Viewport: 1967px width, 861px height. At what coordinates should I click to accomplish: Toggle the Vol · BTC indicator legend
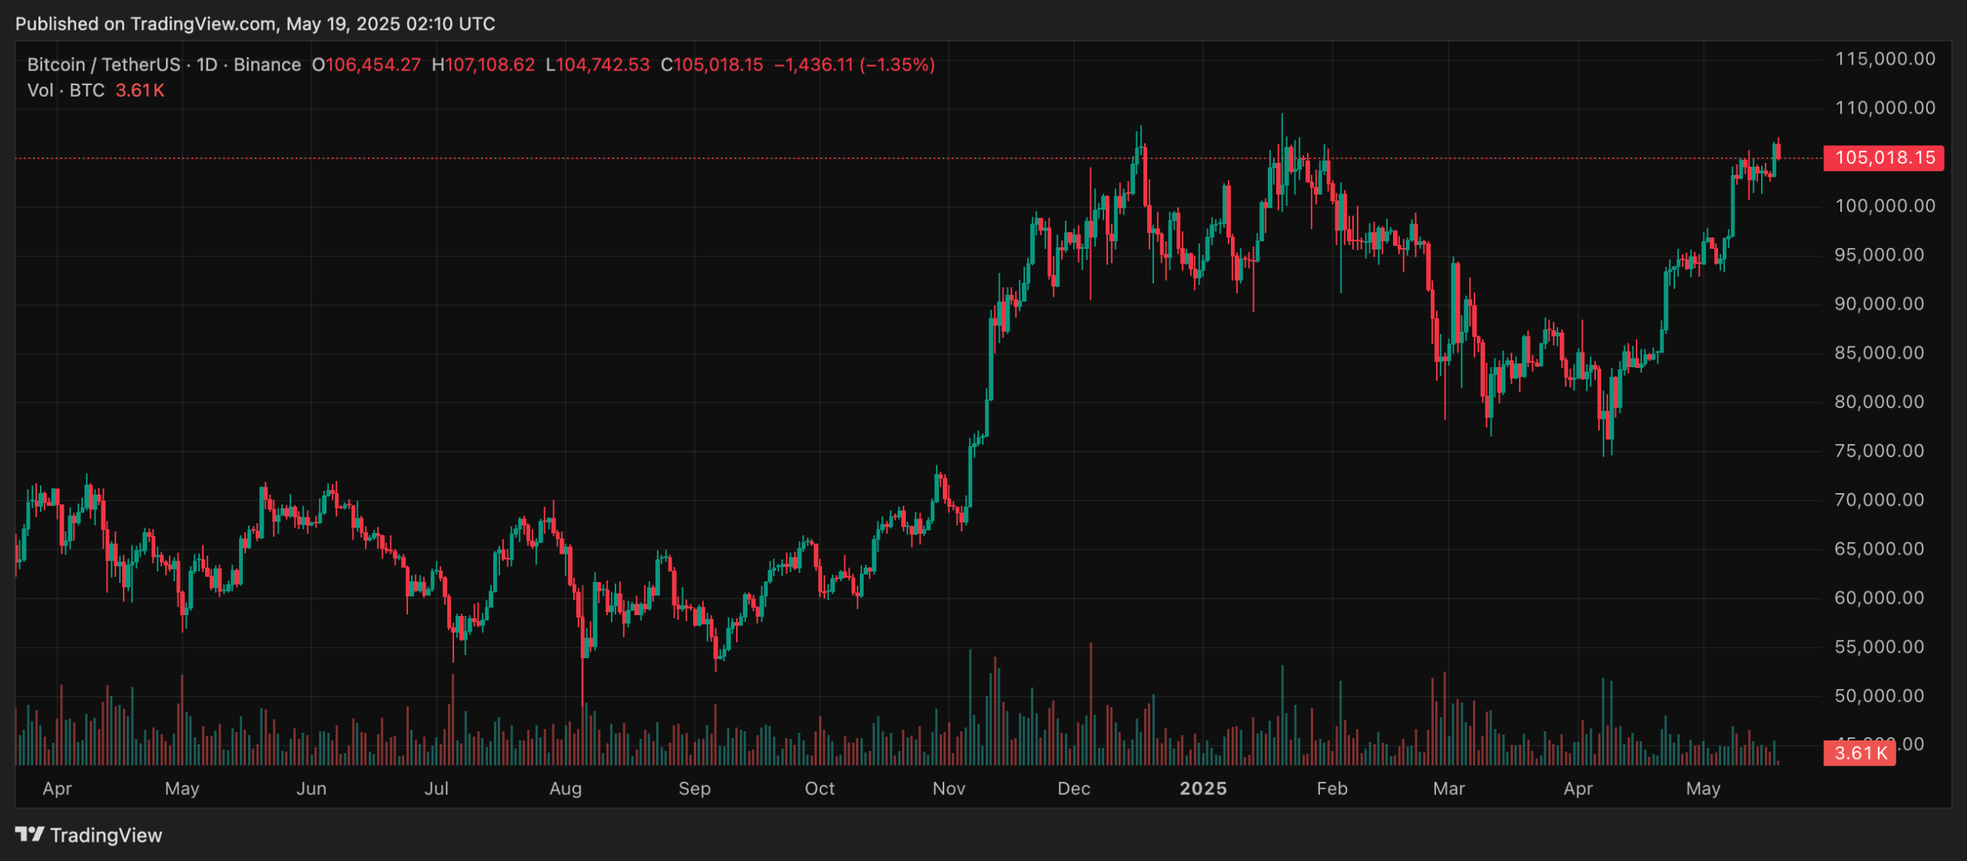pos(65,91)
